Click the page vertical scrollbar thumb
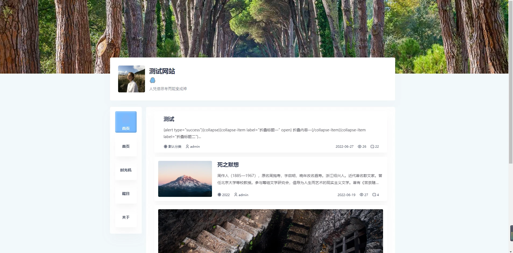Image resolution: width=513 pixels, height=253 pixels. [x=511, y=82]
